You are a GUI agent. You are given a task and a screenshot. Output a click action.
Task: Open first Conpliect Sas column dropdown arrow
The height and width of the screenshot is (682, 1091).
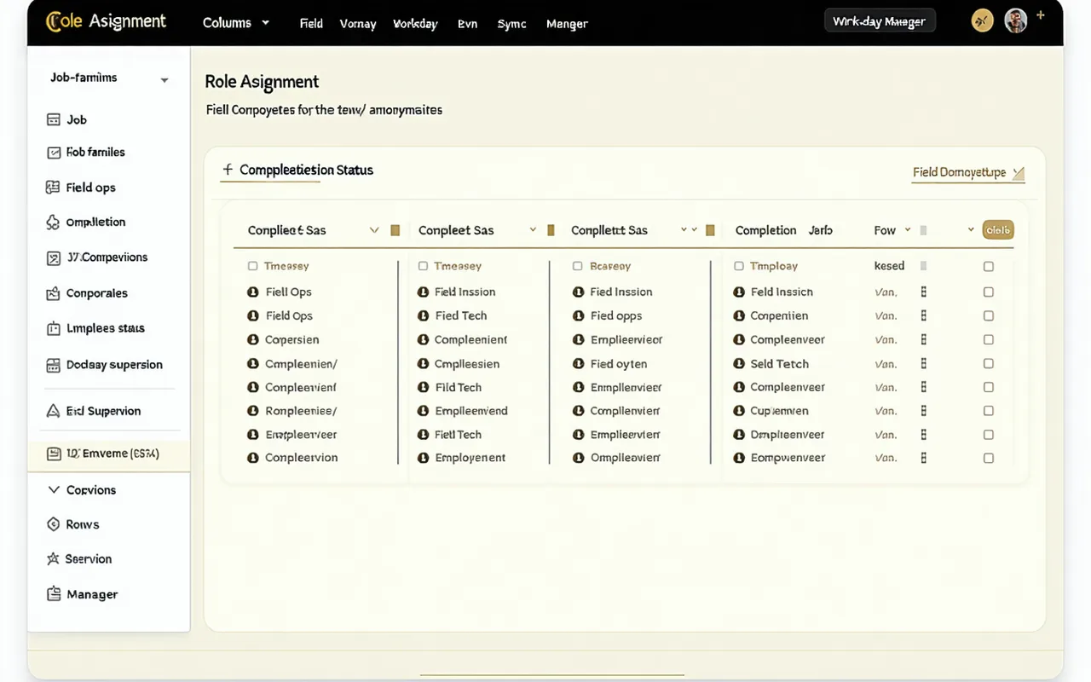373,230
